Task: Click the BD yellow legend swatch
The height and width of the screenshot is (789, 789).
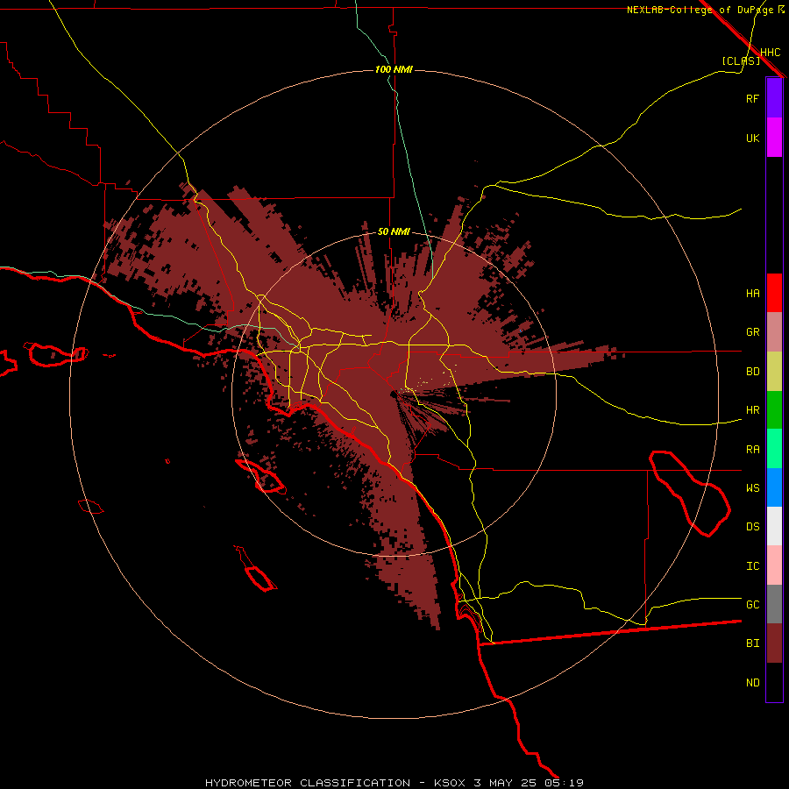Action: pyautogui.click(x=774, y=372)
